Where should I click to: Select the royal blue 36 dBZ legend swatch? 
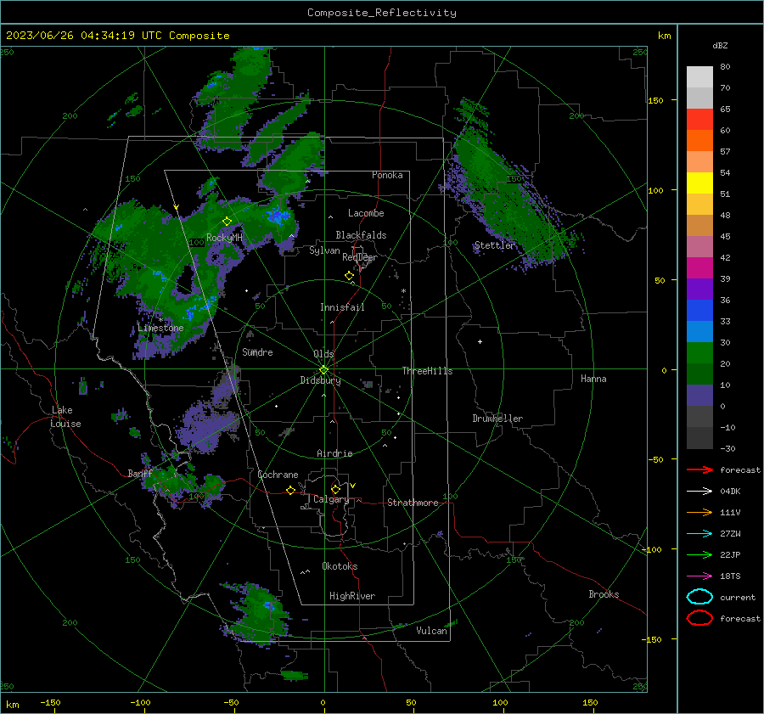point(699,311)
